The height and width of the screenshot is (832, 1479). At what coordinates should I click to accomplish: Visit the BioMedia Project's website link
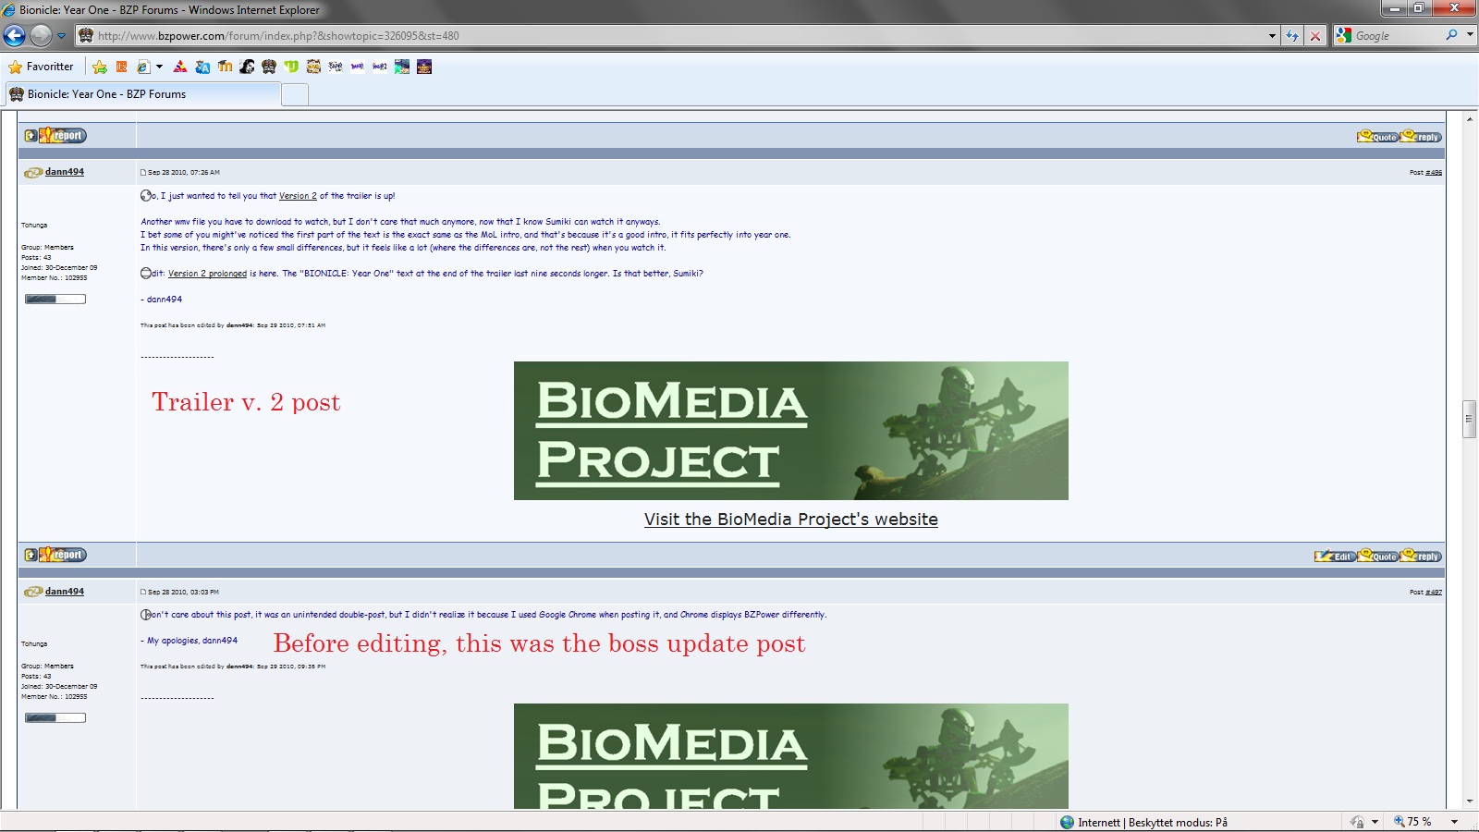790,520
